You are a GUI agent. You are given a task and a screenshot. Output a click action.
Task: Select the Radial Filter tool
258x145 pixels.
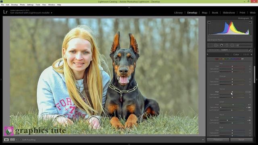[x=232, y=45]
